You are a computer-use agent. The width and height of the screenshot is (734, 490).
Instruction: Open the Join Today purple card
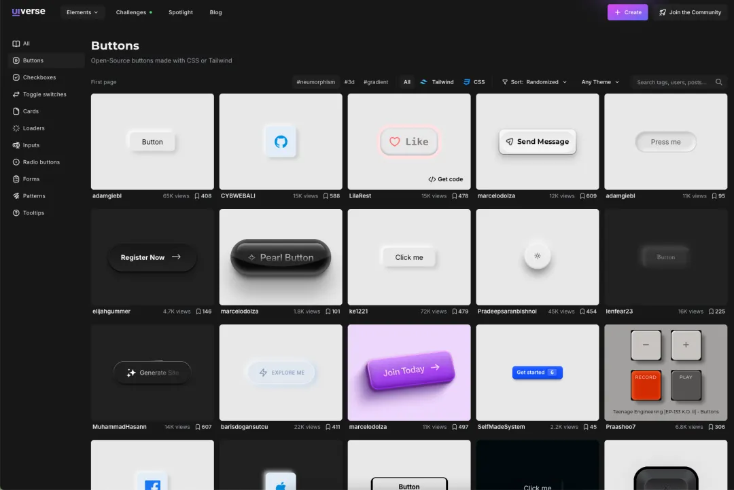click(x=409, y=372)
